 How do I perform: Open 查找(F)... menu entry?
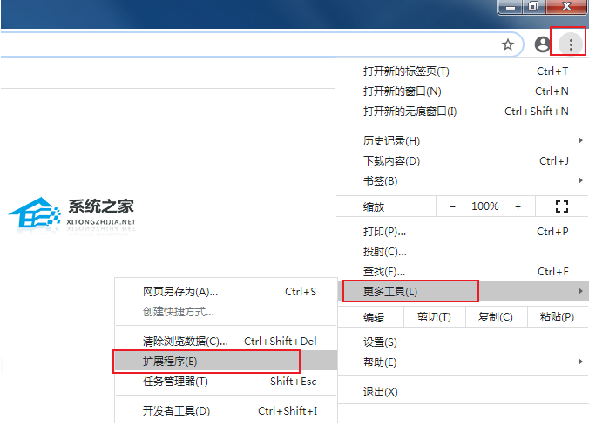pos(463,271)
